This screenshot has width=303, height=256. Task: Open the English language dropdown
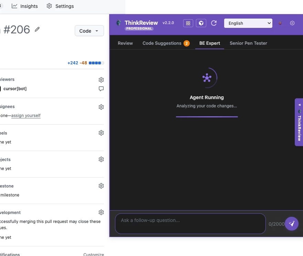click(x=248, y=23)
